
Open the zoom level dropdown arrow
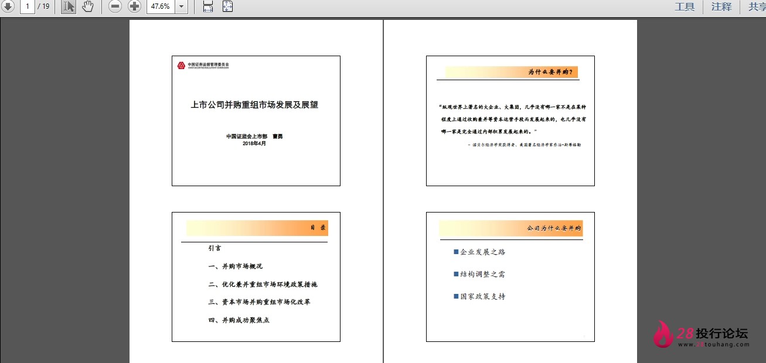pyautogui.click(x=181, y=6)
